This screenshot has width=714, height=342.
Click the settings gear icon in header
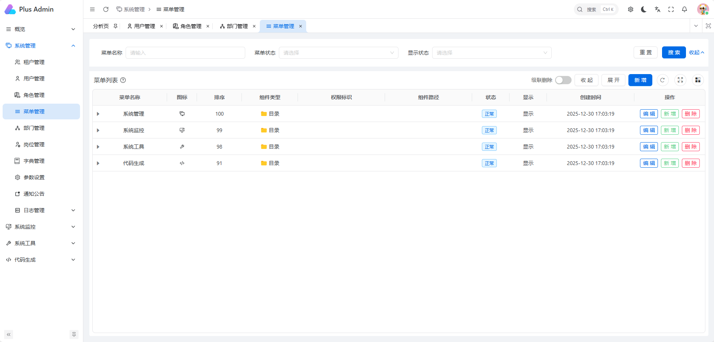(x=631, y=9)
